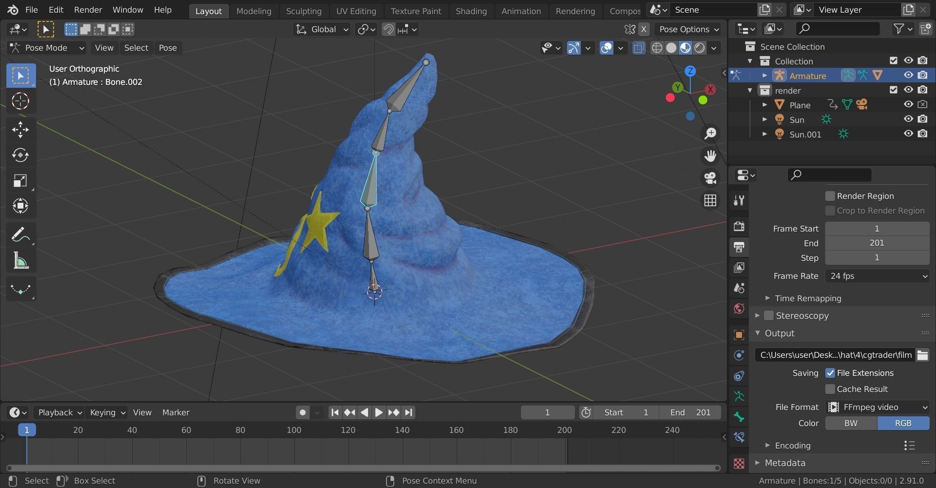The height and width of the screenshot is (488, 936).
Task: Activate the Cursor tool
Action: pyautogui.click(x=20, y=101)
